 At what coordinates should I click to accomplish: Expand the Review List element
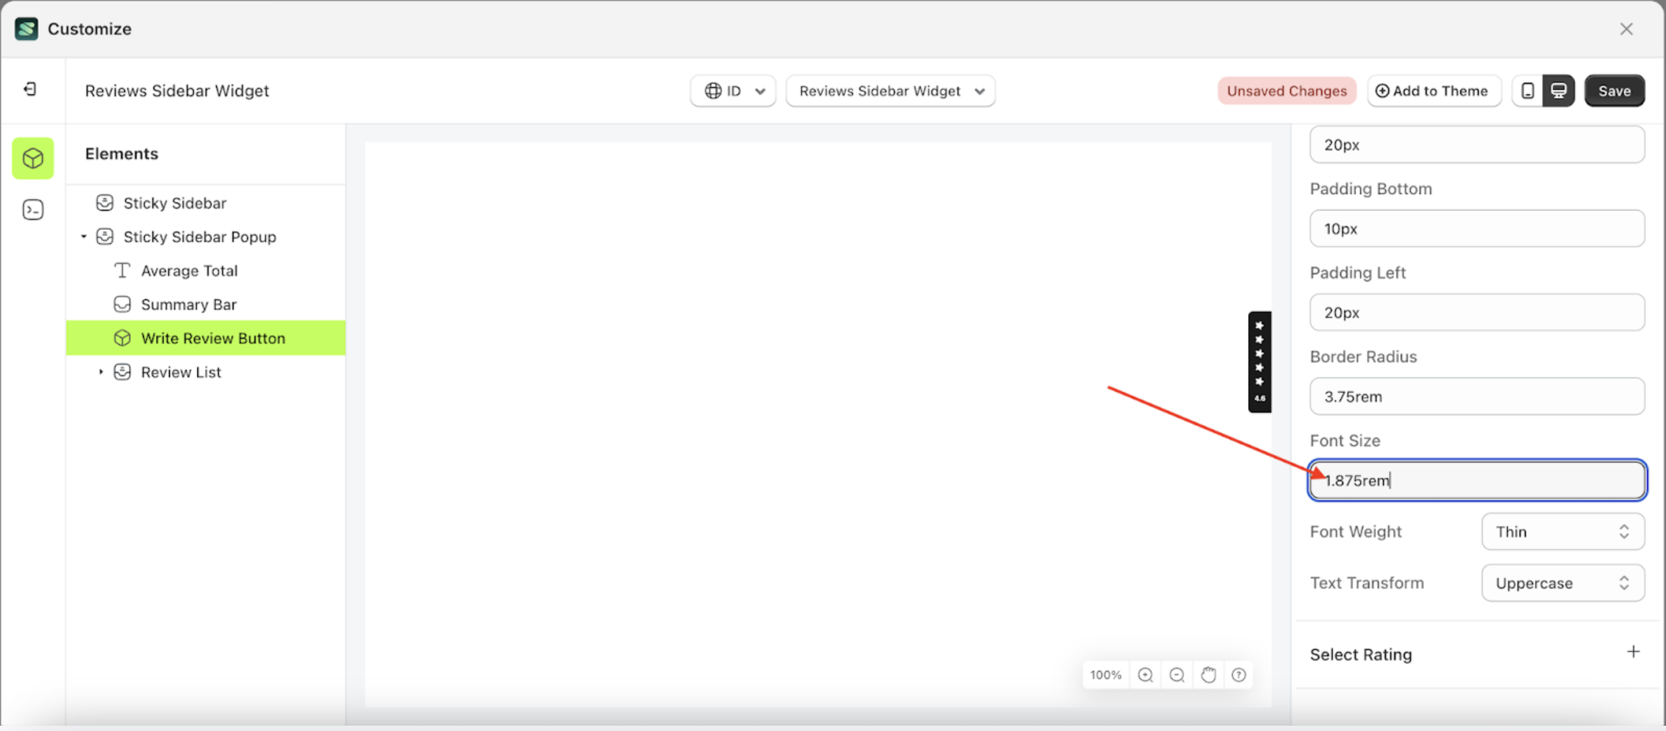pyautogui.click(x=101, y=372)
